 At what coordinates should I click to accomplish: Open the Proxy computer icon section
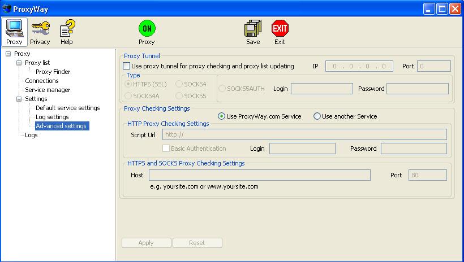coord(15,32)
